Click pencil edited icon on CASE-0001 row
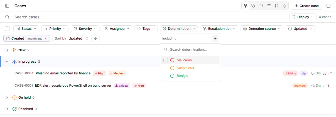336x117 pixels. pos(325,86)
